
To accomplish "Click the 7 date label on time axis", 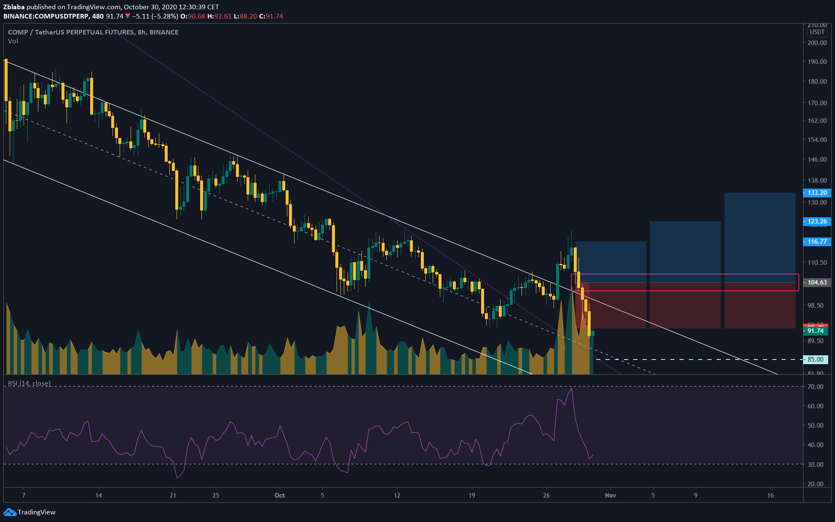I will pyautogui.click(x=24, y=495).
